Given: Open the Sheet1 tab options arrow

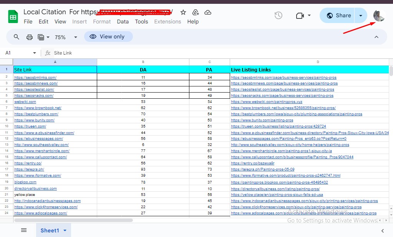Looking at the screenshot, I should 65,230.
